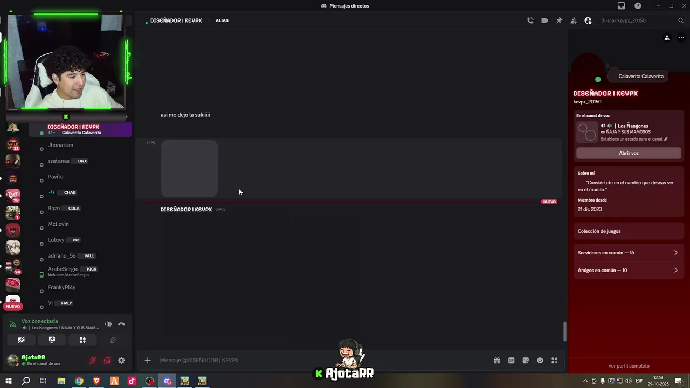
Task: Select the DISEÑADOR | KEVPX conversation in sidebar
Action: click(81, 129)
